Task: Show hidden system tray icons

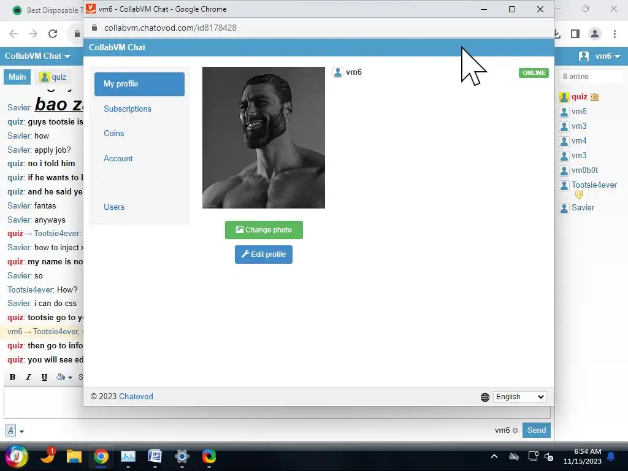Action: pyautogui.click(x=494, y=456)
